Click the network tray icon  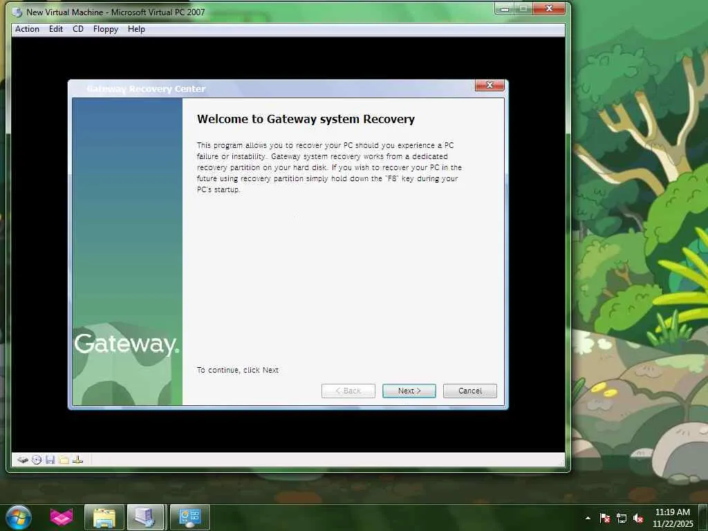coord(622,518)
